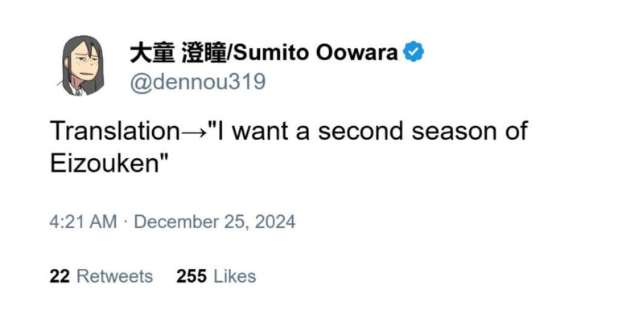Open the author's cartoon profile avatar
The image size is (618, 322).
83,66
